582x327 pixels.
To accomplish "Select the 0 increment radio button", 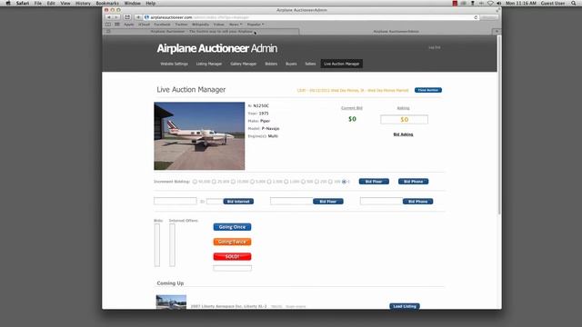I will [344, 182].
